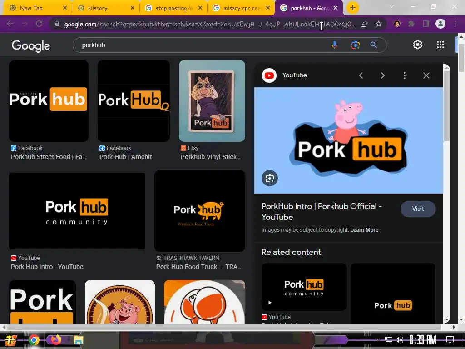This screenshot has width=465, height=349.
Task: Select the Pork Hub Amchit logo thumbnail
Action: (x=134, y=100)
